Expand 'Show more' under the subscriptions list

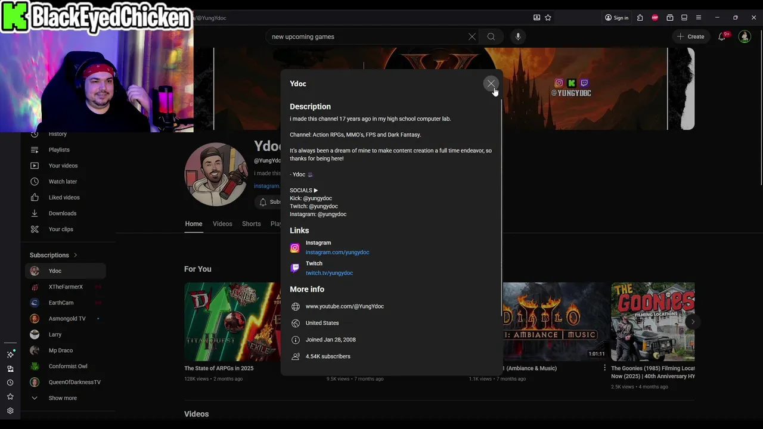tap(66, 398)
